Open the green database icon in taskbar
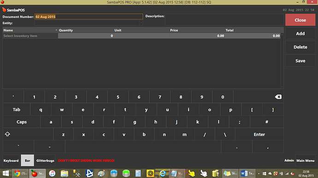318x178 pixels. point(126,173)
